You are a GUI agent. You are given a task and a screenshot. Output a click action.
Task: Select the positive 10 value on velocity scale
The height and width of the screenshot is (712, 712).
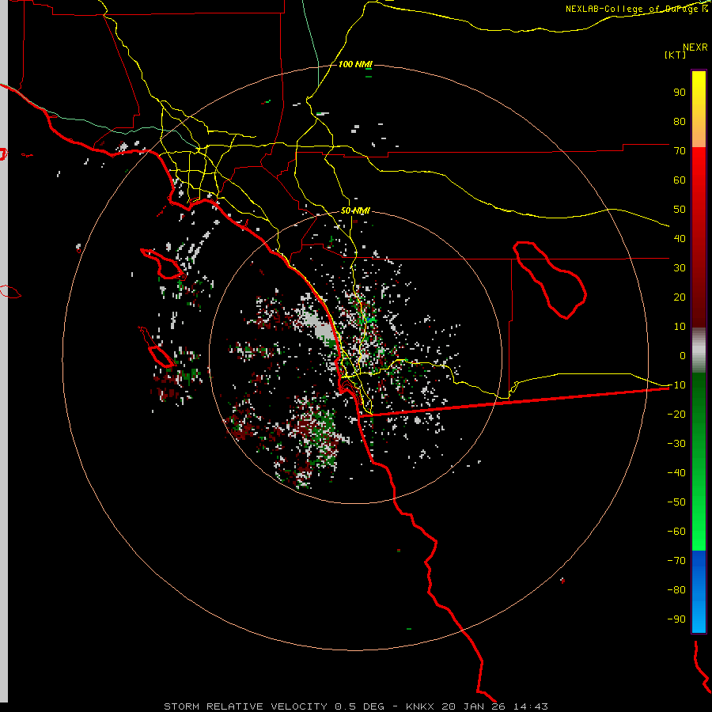680,327
